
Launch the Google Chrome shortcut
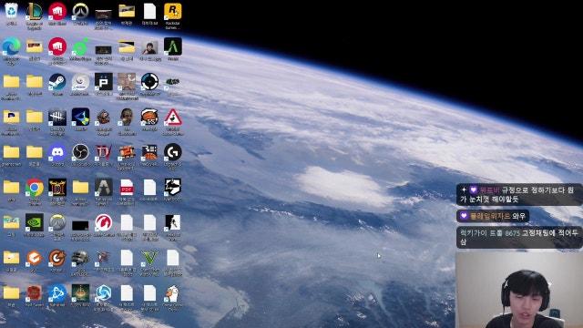click(35, 188)
